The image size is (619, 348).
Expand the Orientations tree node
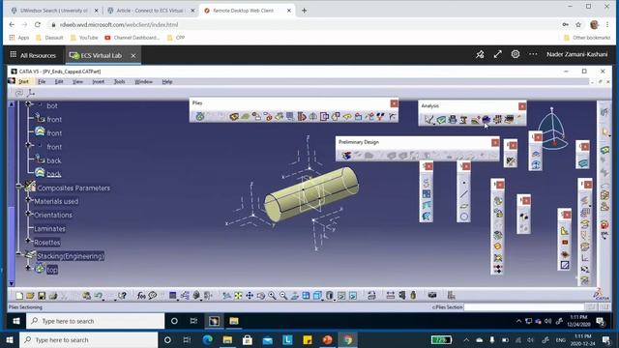point(28,214)
